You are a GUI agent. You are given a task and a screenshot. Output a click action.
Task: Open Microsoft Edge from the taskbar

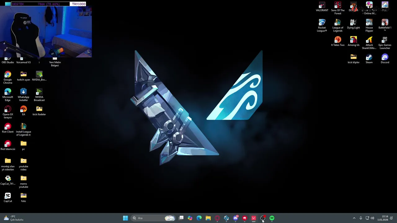[199, 218]
